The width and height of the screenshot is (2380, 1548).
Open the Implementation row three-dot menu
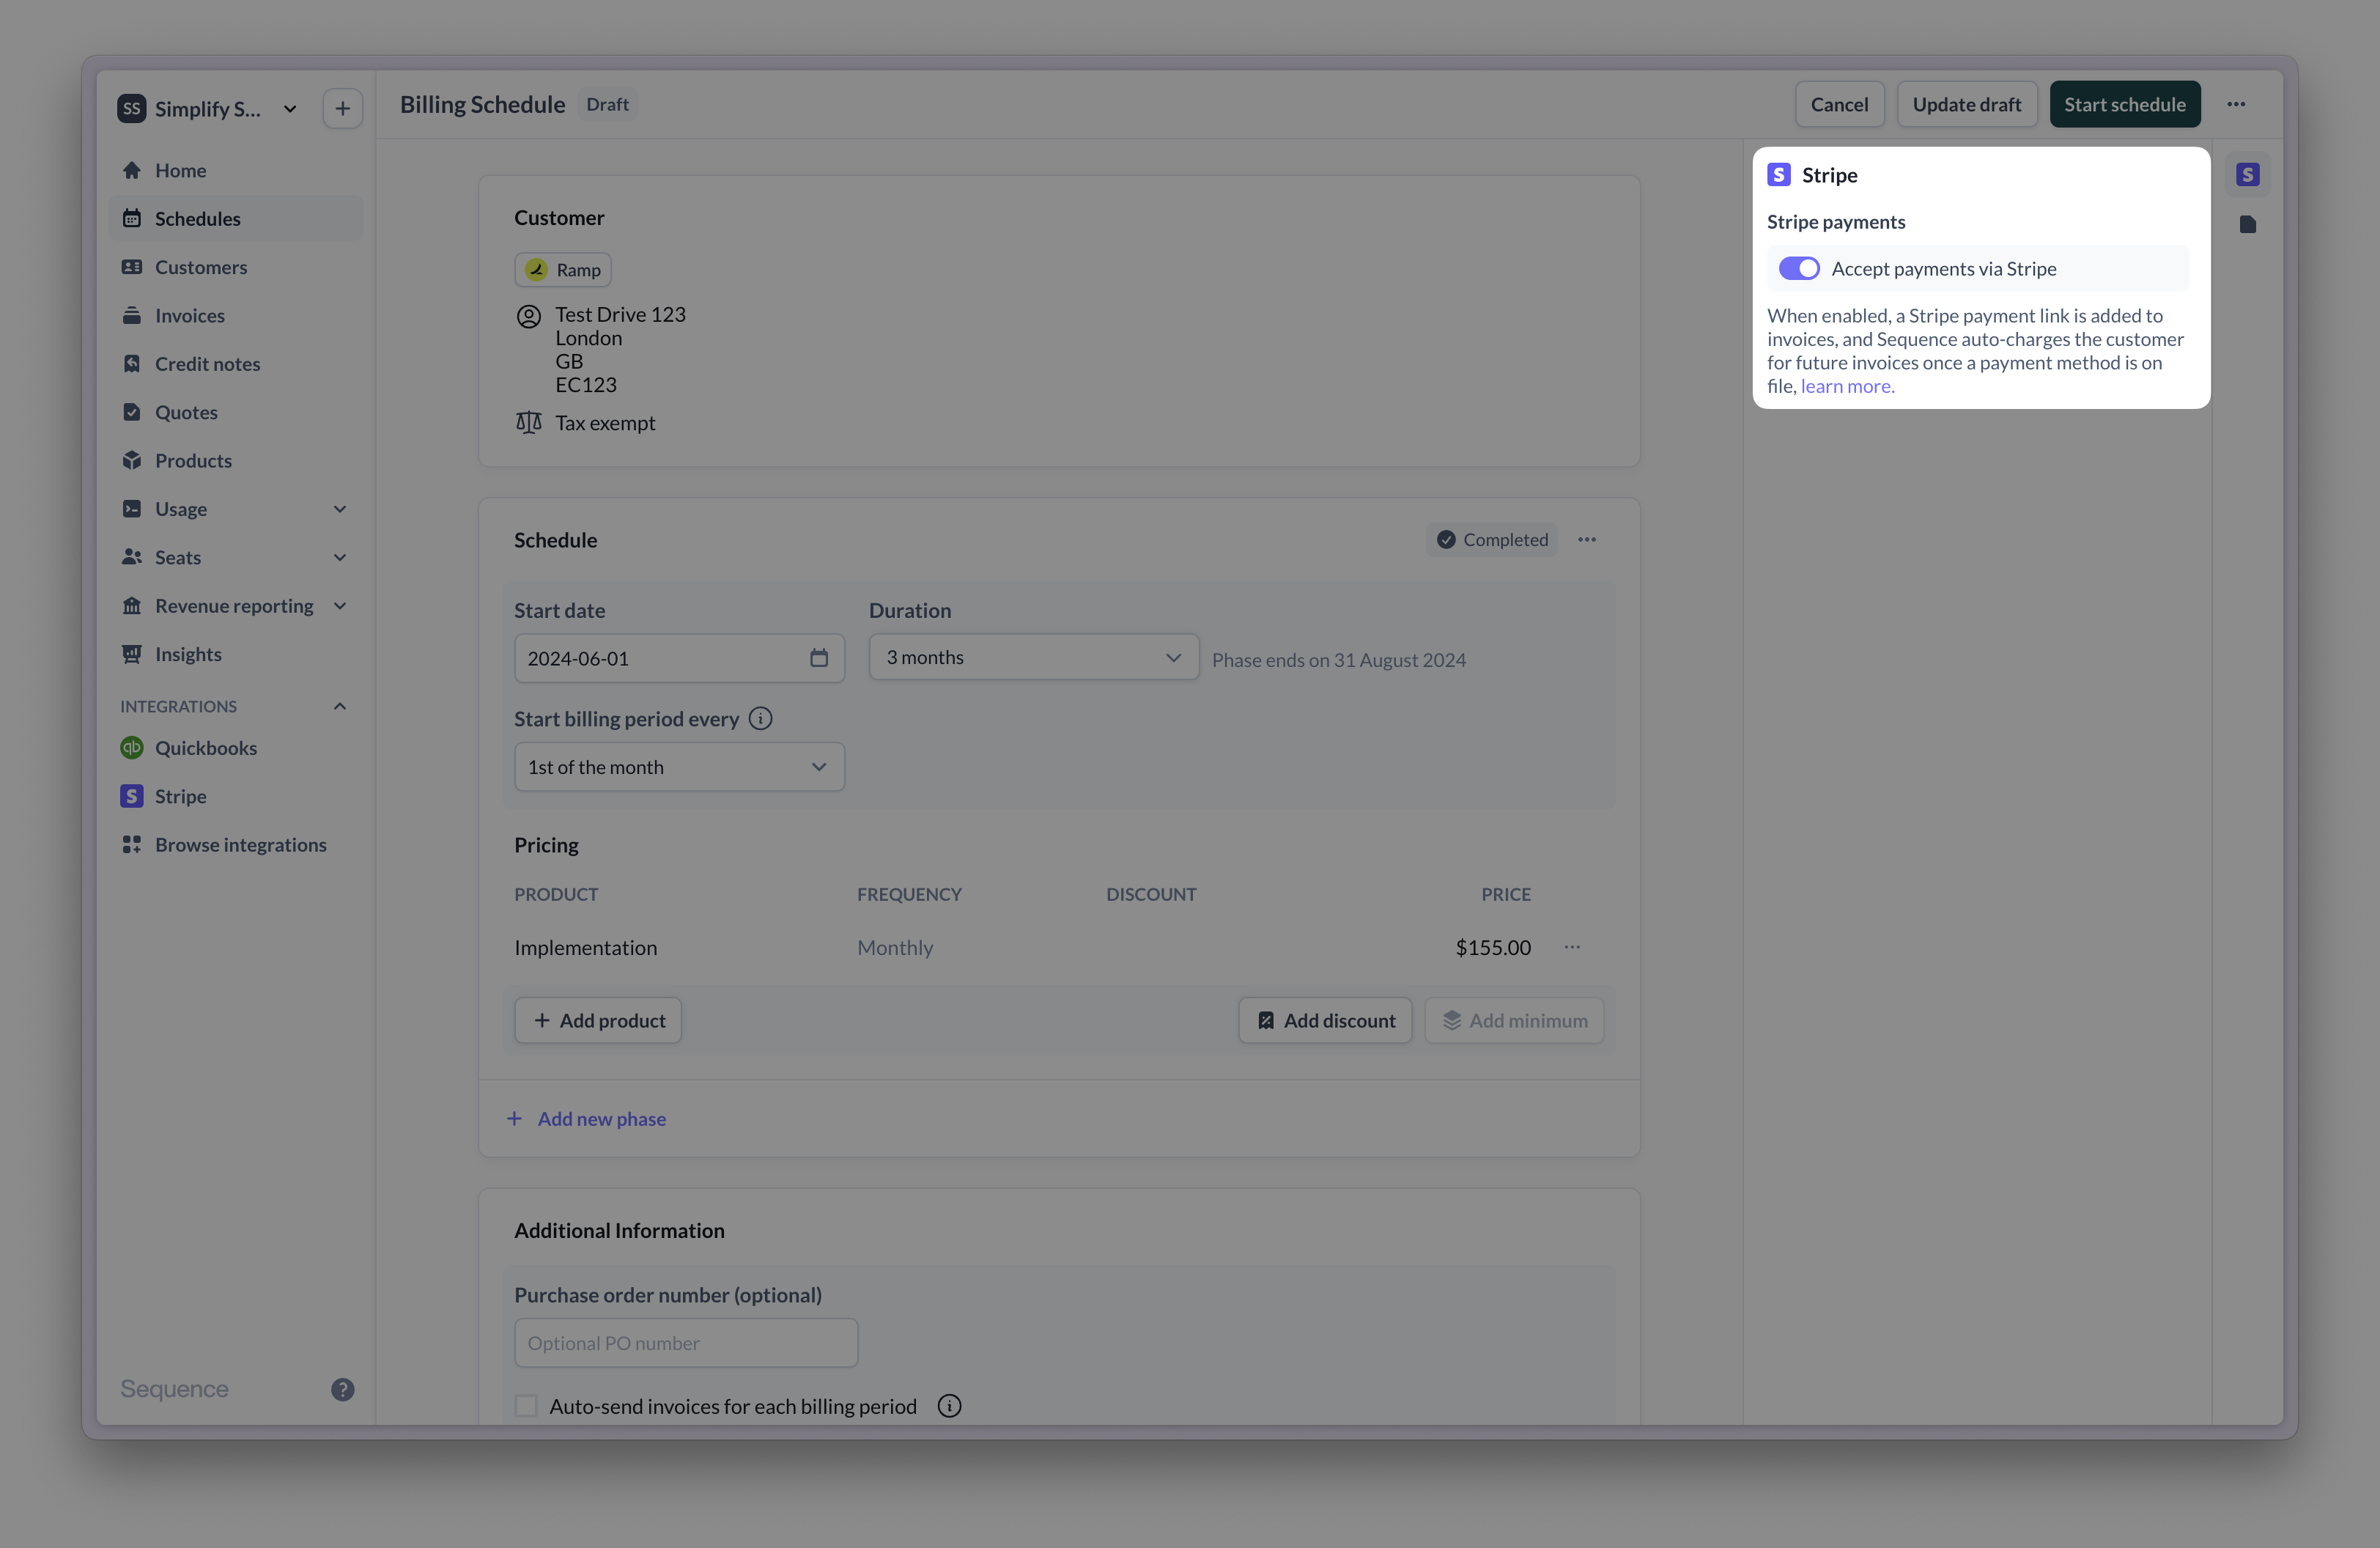[1572, 947]
